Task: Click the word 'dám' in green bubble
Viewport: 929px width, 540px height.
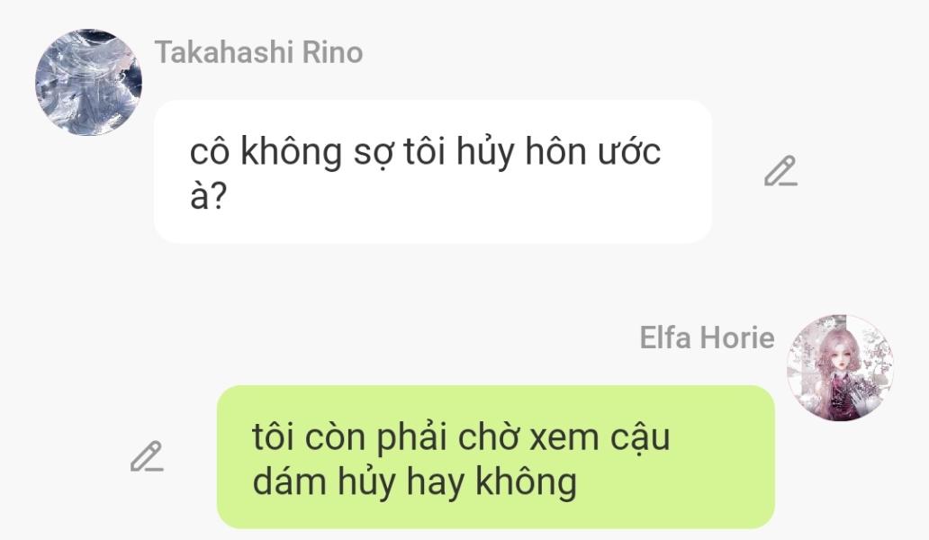Action: pyautogui.click(x=290, y=481)
